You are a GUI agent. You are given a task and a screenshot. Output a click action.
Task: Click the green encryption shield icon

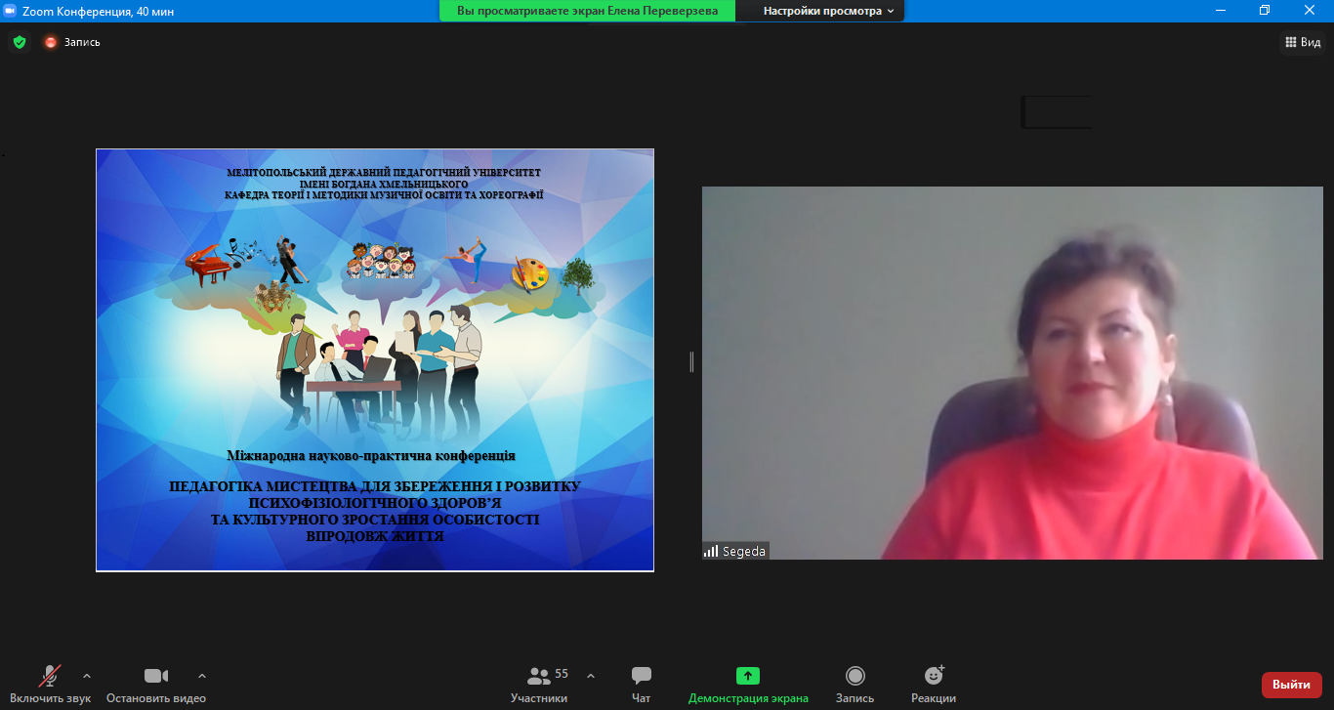click(x=19, y=42)
